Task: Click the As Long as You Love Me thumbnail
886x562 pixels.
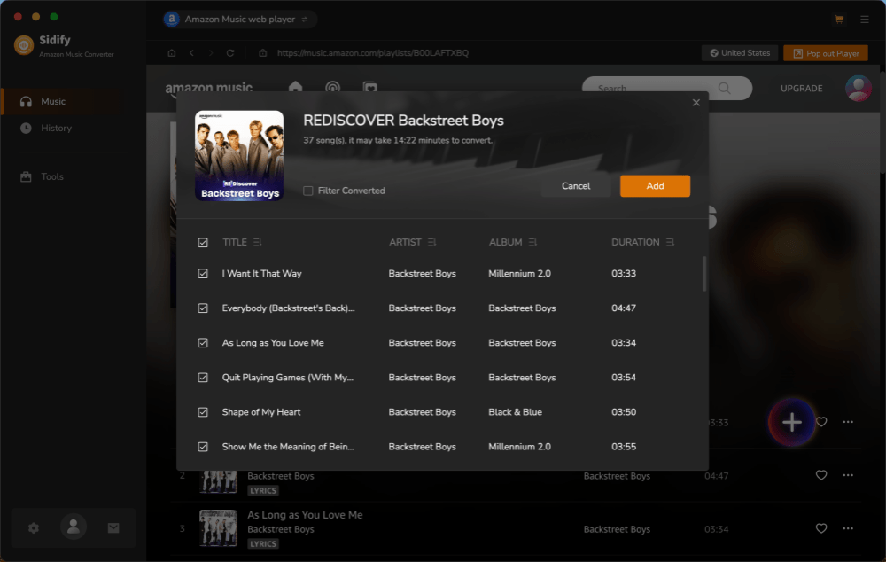Action: click(x=218, y=528)
